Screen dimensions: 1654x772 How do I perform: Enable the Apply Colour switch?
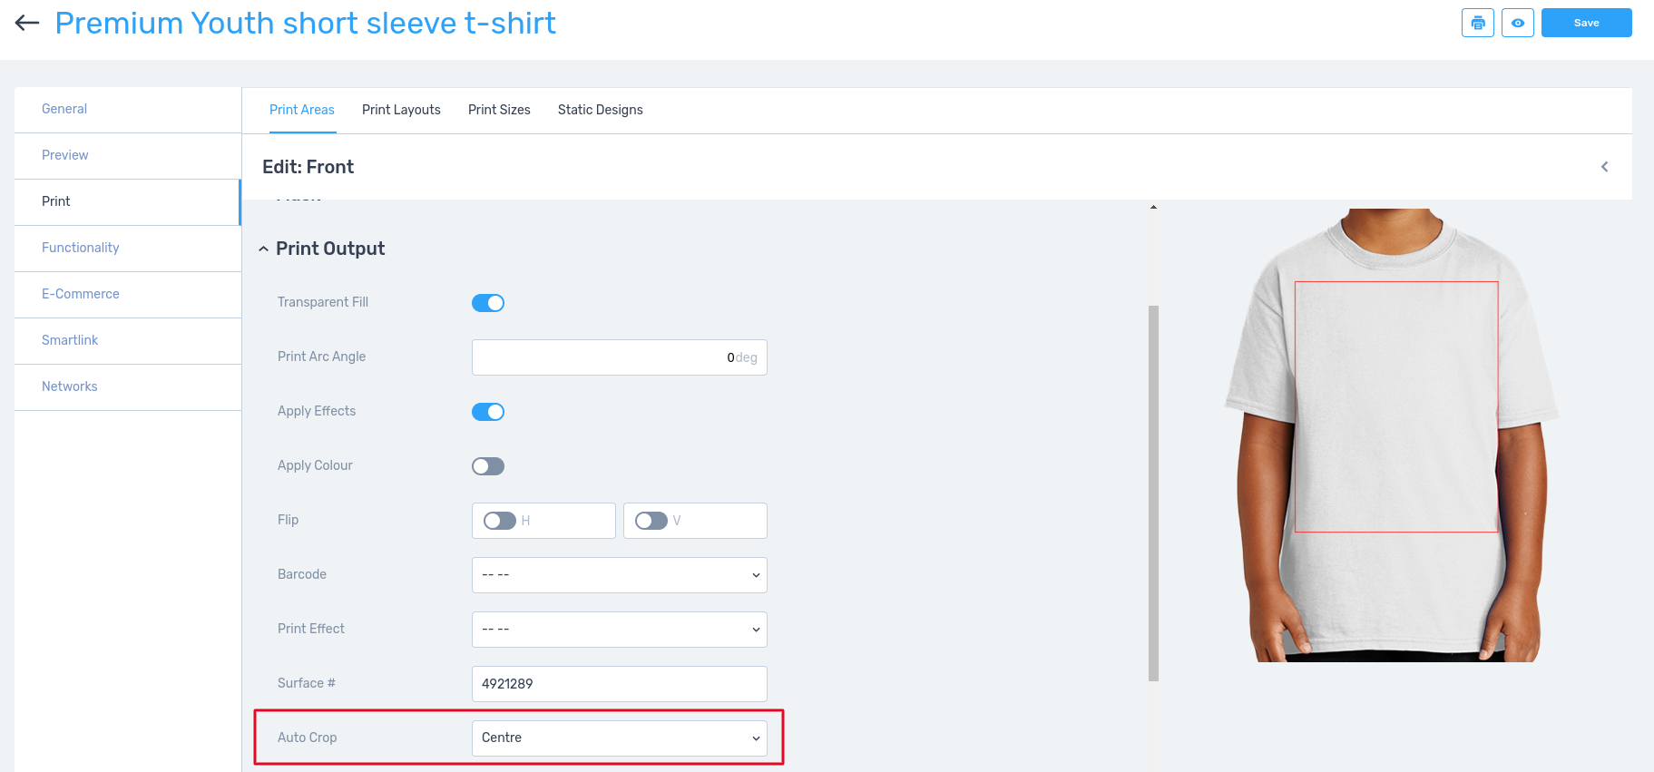click(x=488, y=466)
